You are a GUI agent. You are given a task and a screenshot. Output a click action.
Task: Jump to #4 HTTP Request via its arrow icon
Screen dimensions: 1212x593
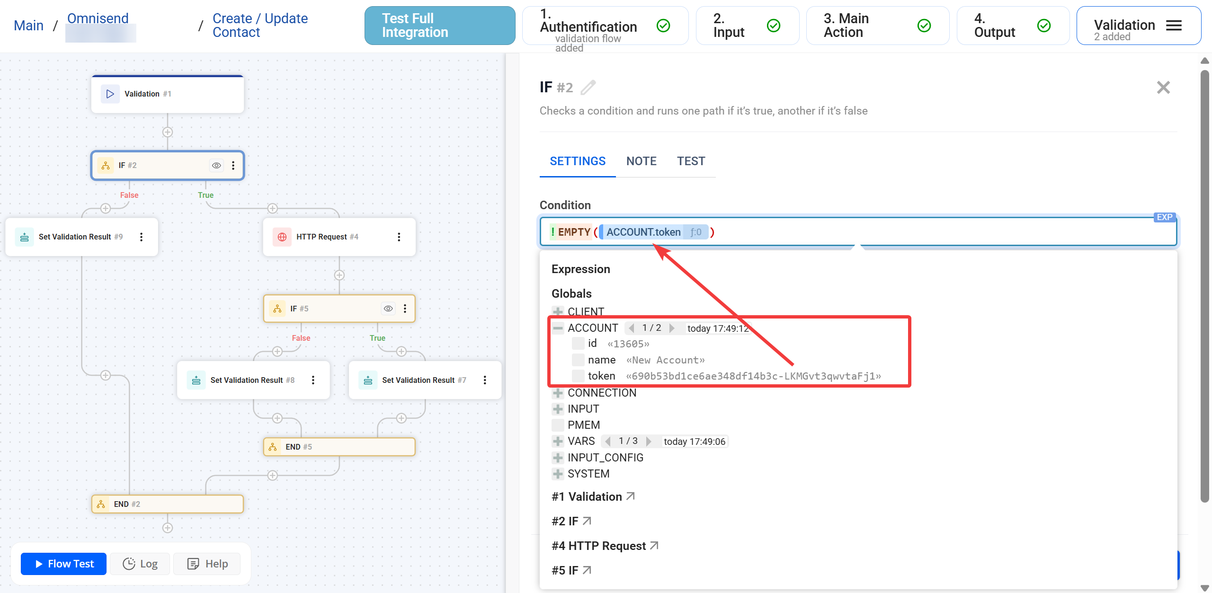point(655,545)
